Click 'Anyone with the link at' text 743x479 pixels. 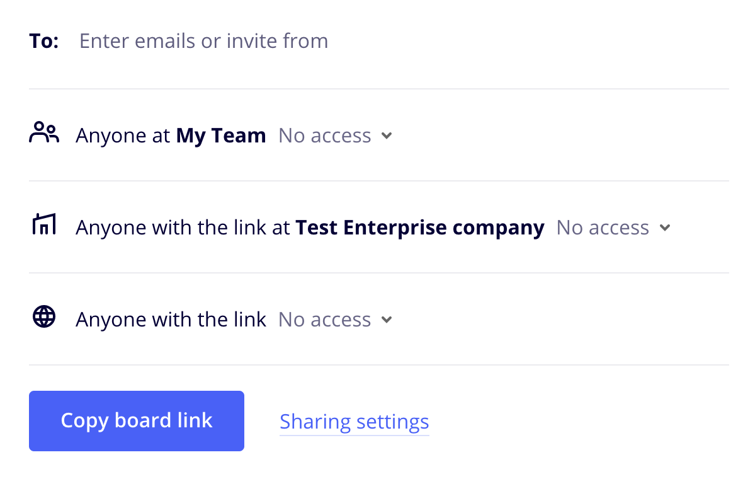[x=183, y=228]
